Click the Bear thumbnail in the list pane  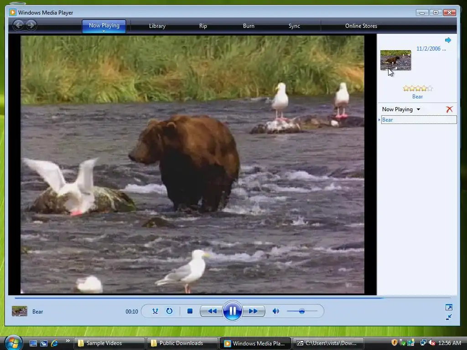(395, 60)
